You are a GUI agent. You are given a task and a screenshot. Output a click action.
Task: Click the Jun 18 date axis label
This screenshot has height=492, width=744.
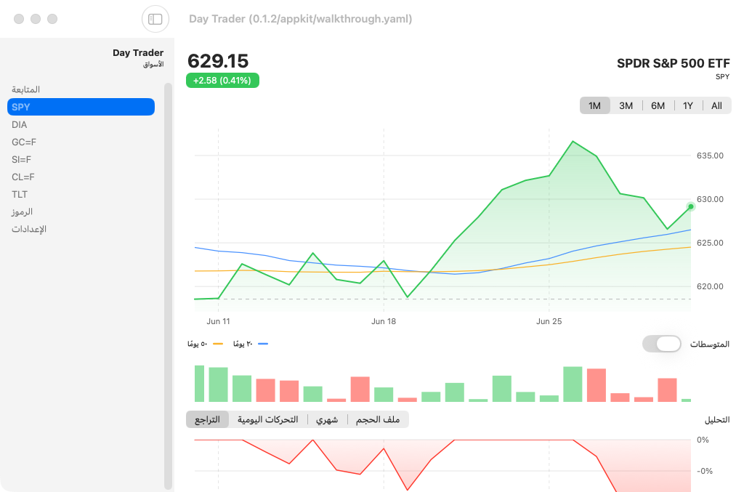pos(384,321)
